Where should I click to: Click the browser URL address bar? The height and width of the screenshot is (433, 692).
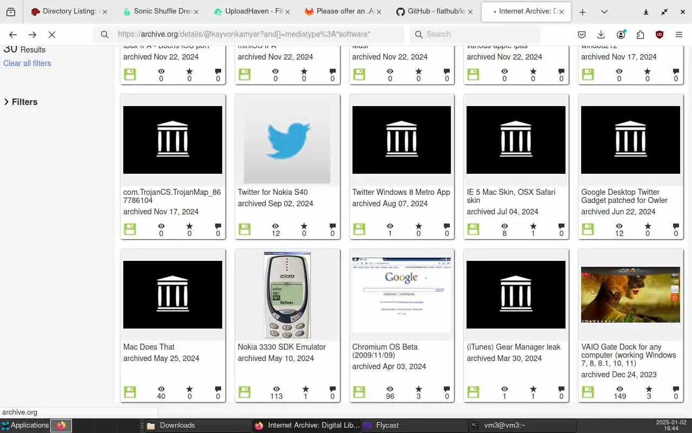coord(249,35)
